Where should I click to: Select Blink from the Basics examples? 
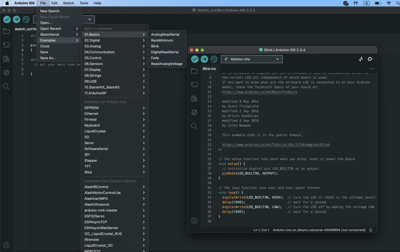pos(155,46)
